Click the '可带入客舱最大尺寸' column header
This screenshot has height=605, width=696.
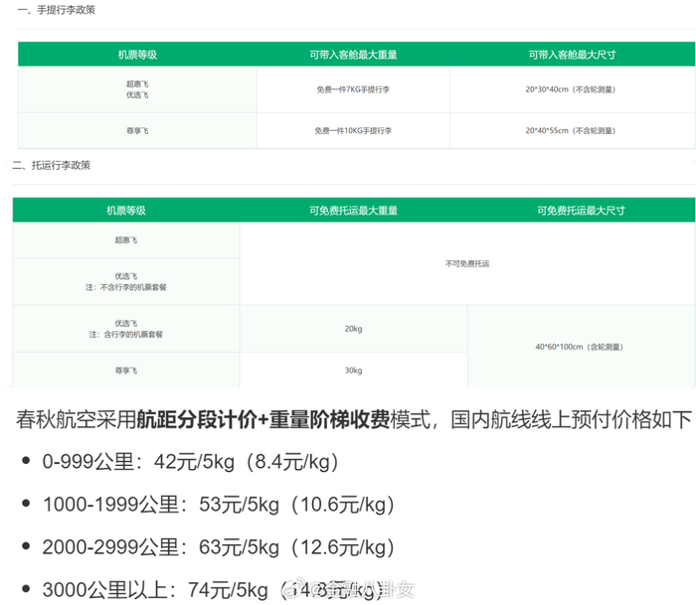tap(572, 55)
